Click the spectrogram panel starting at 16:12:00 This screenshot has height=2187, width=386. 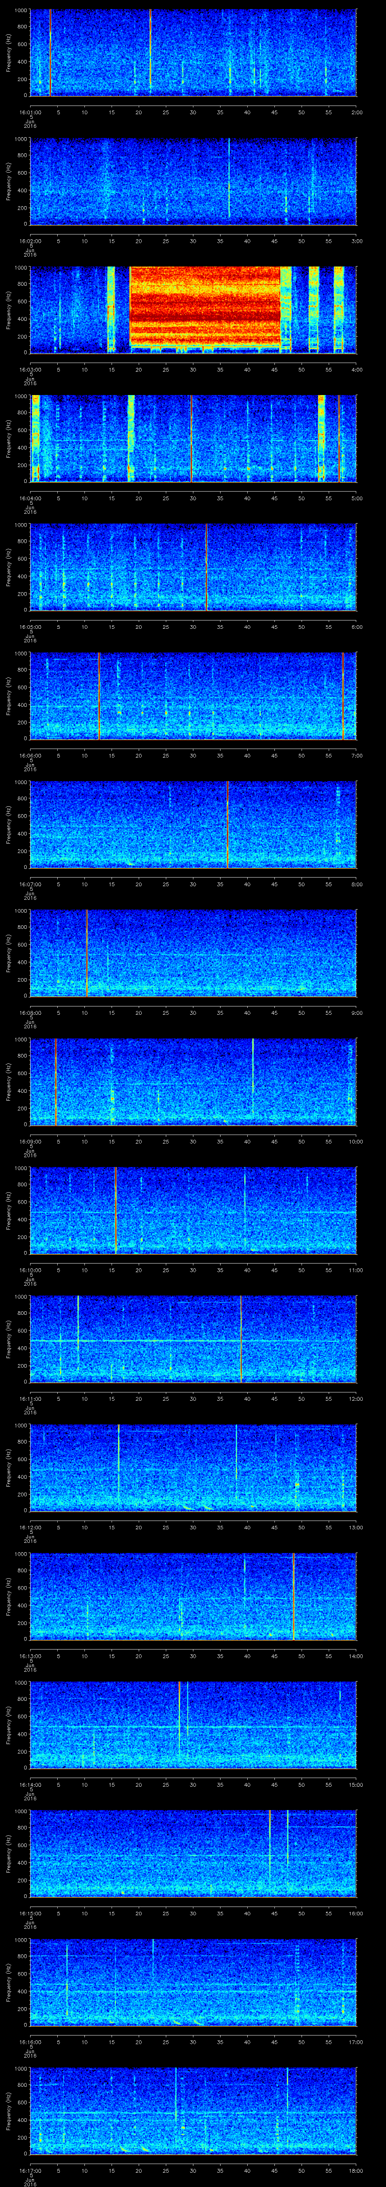coord(193,1467)
